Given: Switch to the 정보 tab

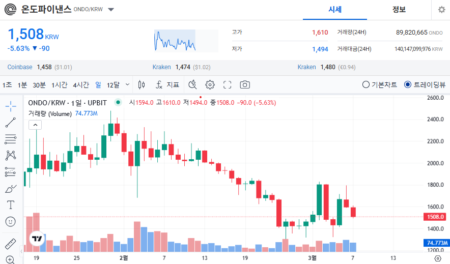Looking at the screenshot, I should [399, 10].
